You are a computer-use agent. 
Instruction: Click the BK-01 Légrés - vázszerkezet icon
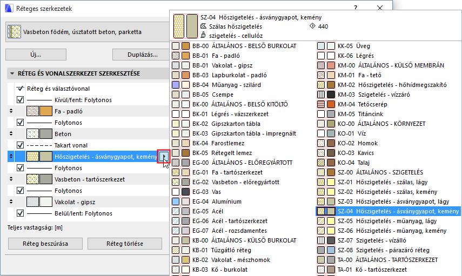pos(180,114)
